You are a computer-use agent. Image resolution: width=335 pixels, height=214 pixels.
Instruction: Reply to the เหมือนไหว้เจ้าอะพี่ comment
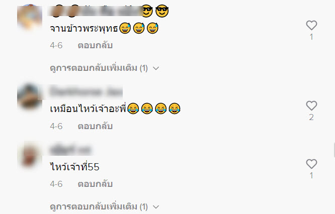(95, 126)
